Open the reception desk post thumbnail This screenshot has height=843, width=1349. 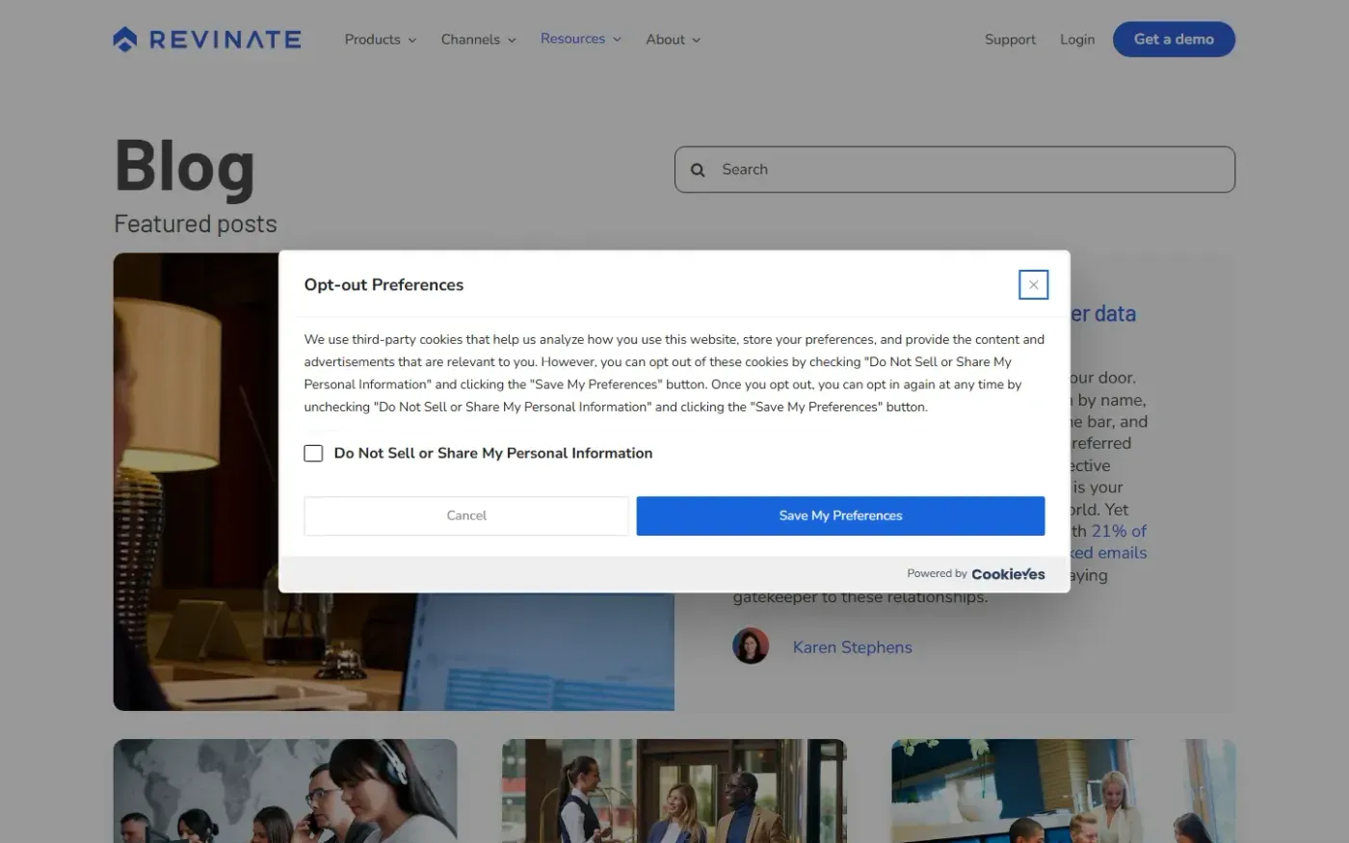(x=1063, y=791)
